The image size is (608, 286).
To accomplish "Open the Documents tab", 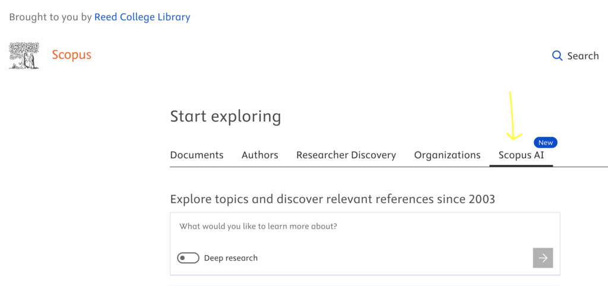I will [x=197, y=155].
